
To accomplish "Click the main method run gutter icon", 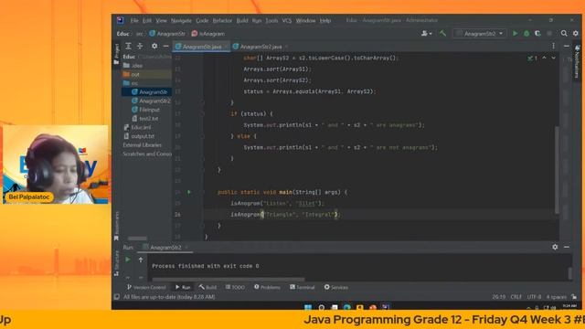I will click(189, 192).
